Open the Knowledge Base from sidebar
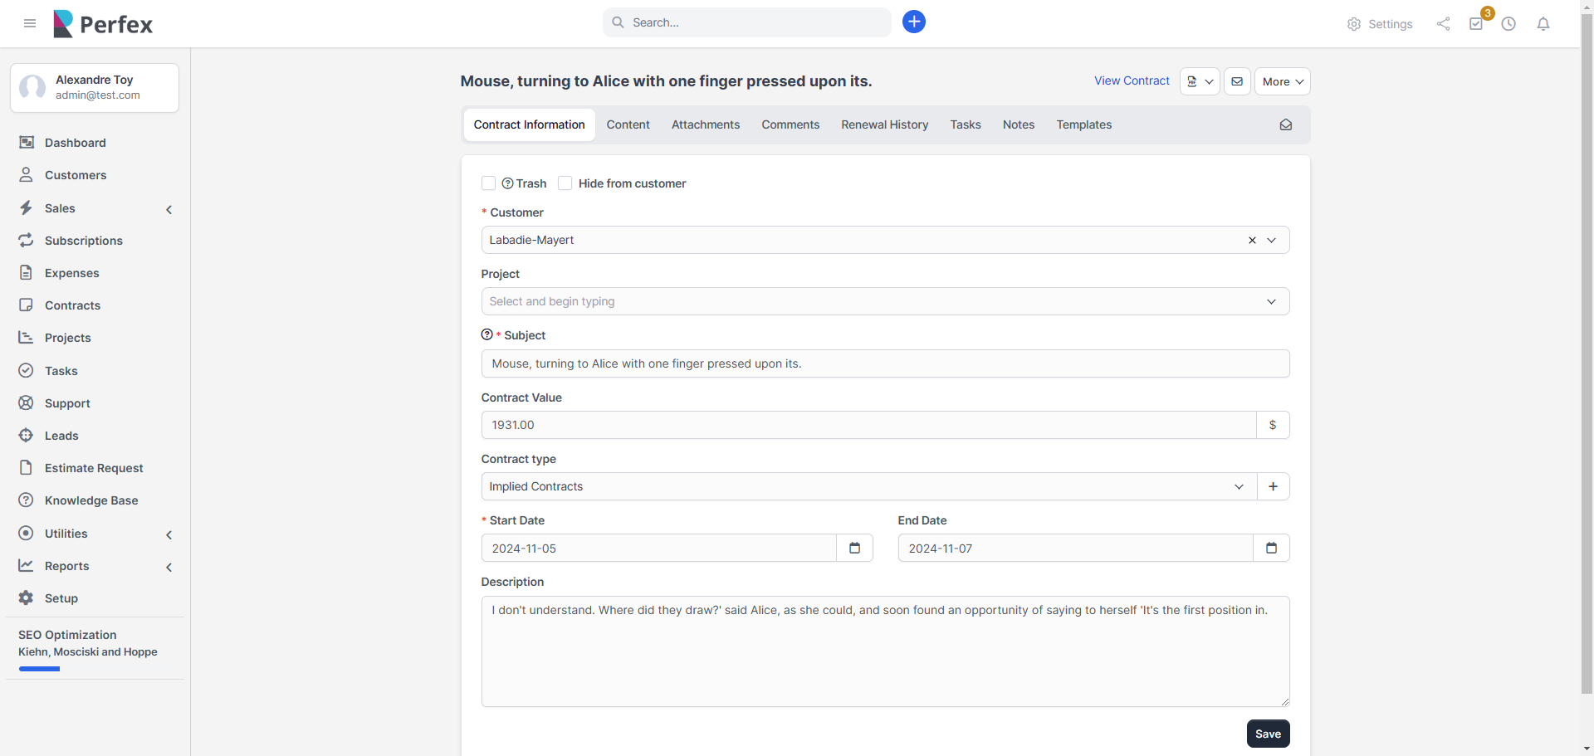Image resolution: width=1594 pixels, height=756 pixels. (90, 500)
